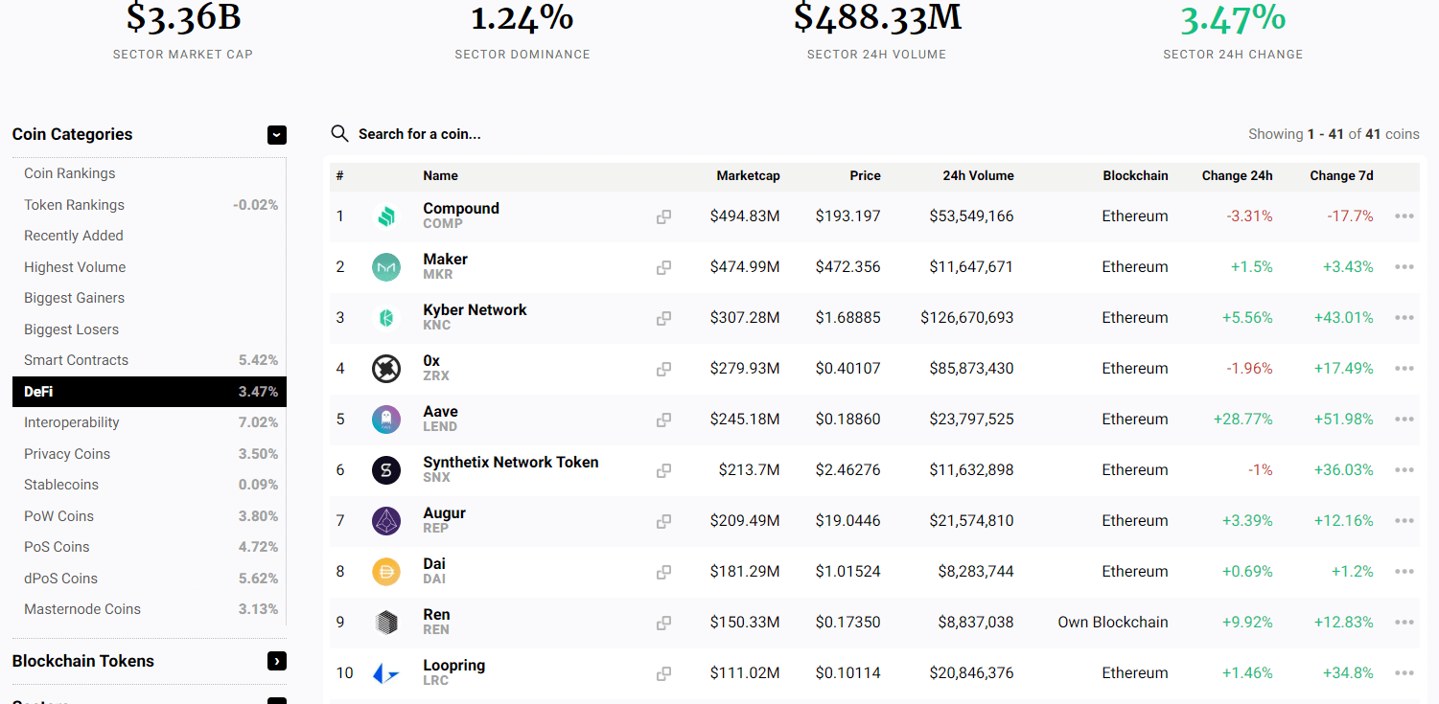The image size is (1439, 704).
Task: Sort table by Marketcap column
Action: coord(748,176)
